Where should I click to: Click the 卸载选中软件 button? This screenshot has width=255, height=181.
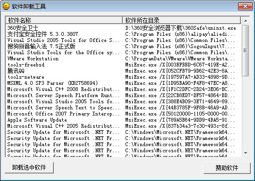(29, 167)
